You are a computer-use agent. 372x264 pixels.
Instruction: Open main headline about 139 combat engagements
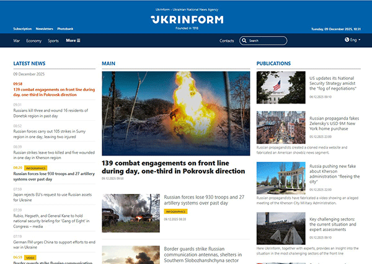point(173,167)
